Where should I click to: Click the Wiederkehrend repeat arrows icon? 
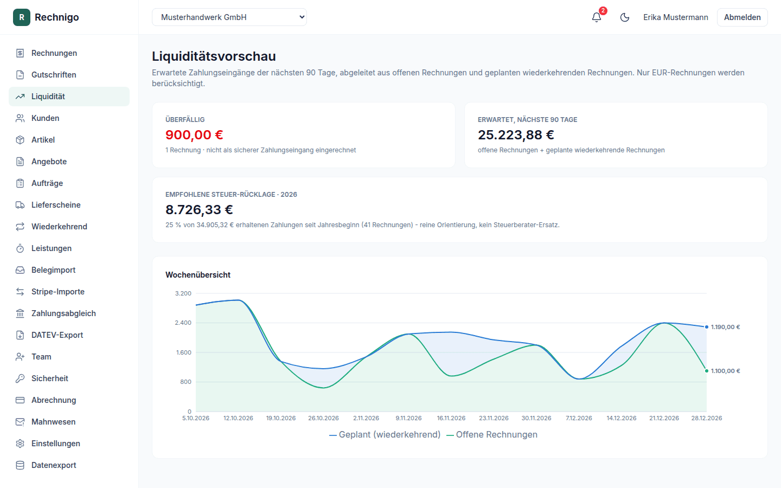pos(20,227)
